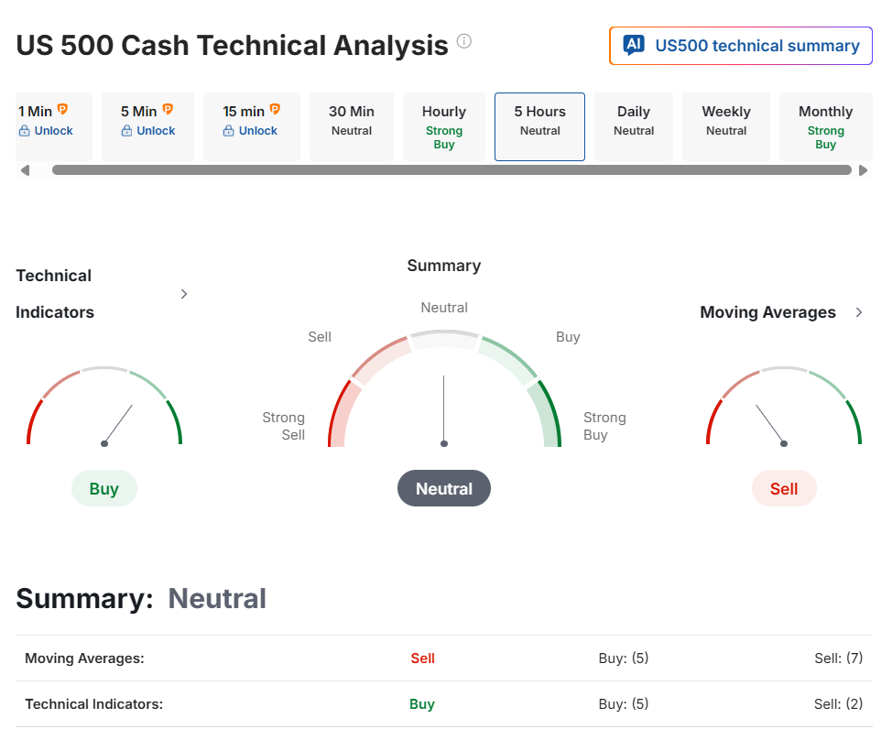
Task: Open US500 technical summary button
Action: click(740, 46)
